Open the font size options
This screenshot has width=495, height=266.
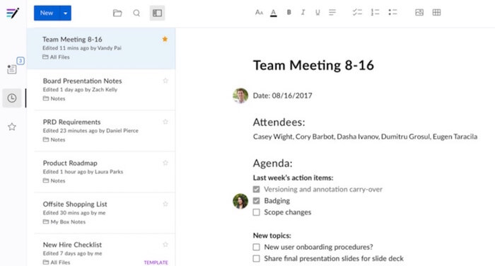[x=259, y=12]
